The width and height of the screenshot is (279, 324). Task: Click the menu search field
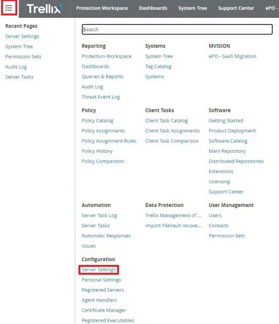(x=177, y=29)
